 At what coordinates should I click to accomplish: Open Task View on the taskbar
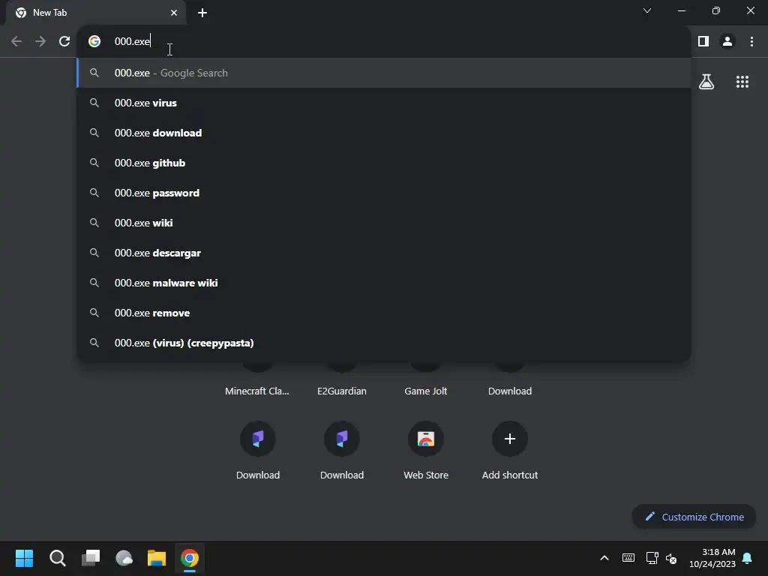[91, 558]
